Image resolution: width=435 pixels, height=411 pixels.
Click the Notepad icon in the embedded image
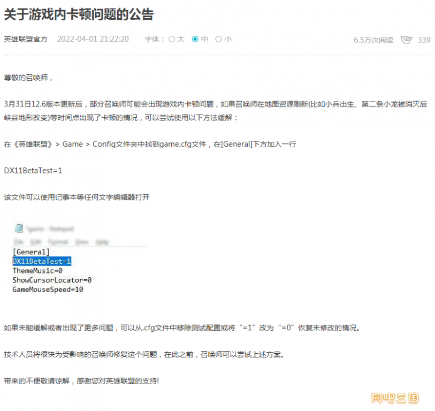point(19,229)
